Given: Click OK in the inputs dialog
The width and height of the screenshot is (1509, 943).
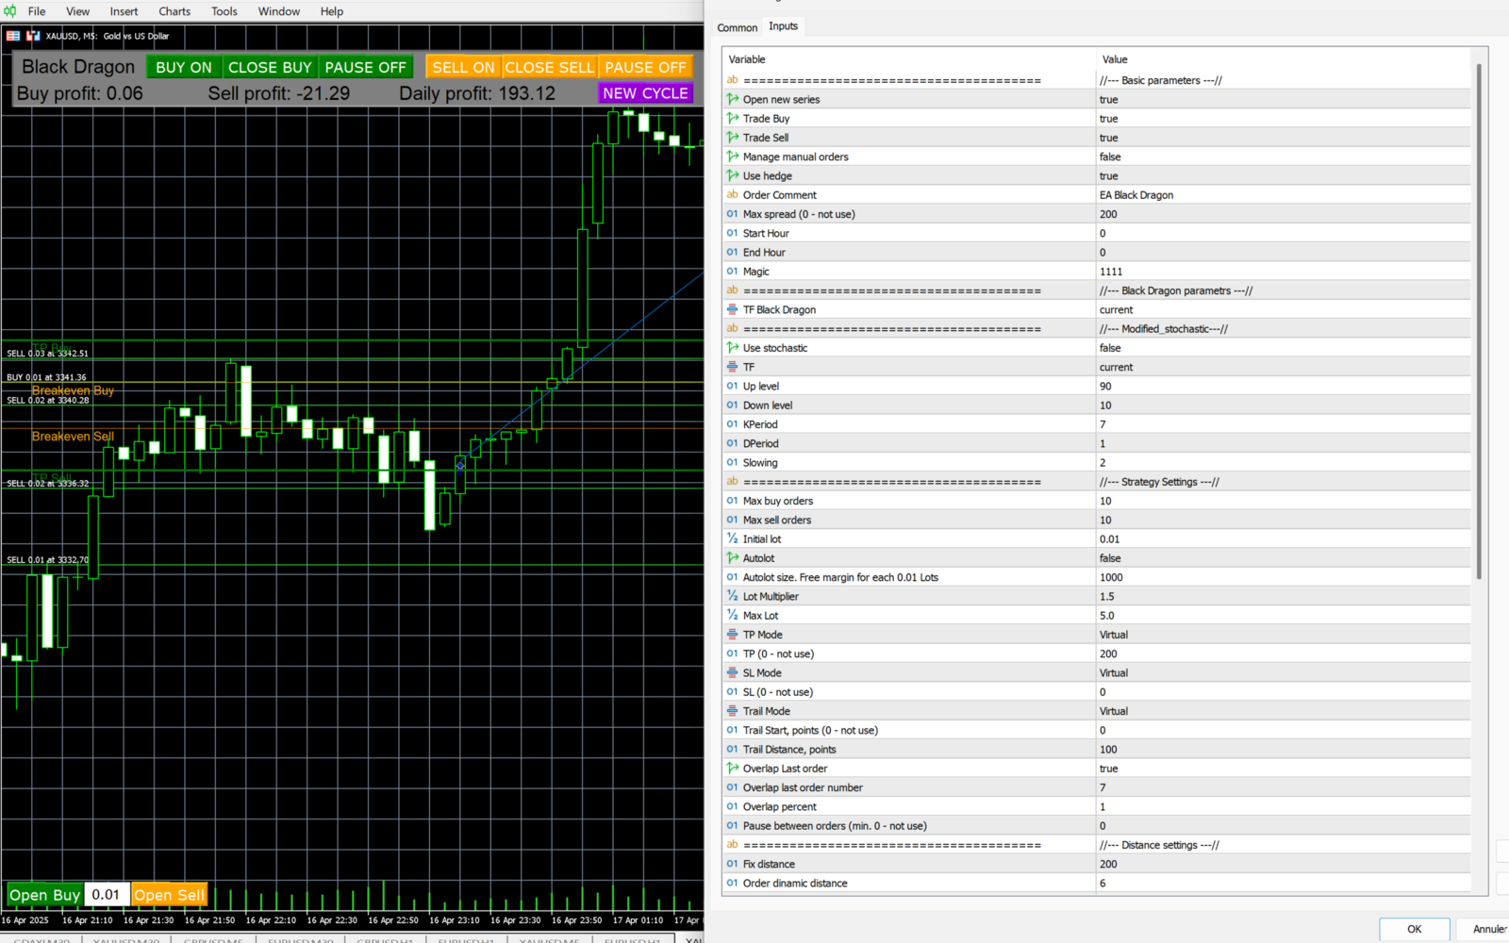Looking at the screenshot, I should click(x=1414, y=929).
